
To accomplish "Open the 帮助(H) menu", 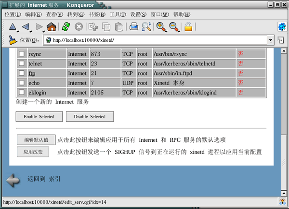I will (182, 14).
